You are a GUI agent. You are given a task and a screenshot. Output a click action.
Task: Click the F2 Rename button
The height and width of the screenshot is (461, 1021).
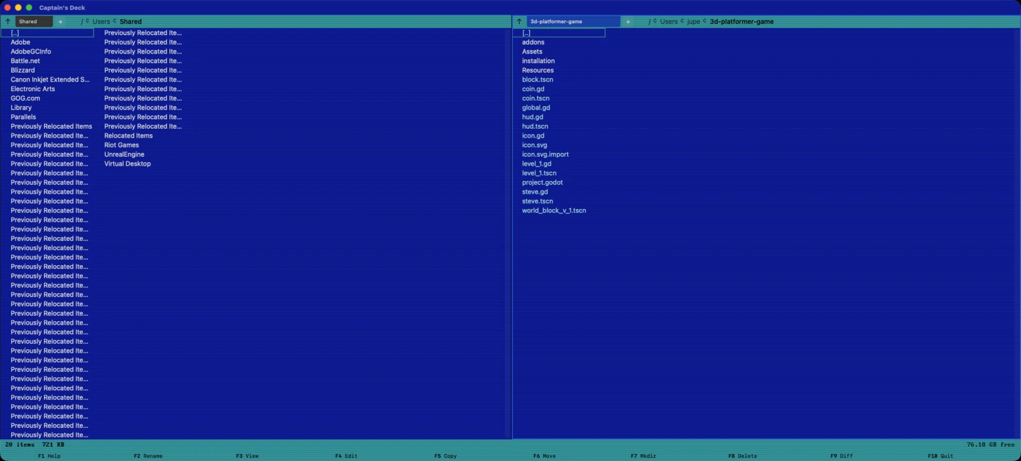148,456
